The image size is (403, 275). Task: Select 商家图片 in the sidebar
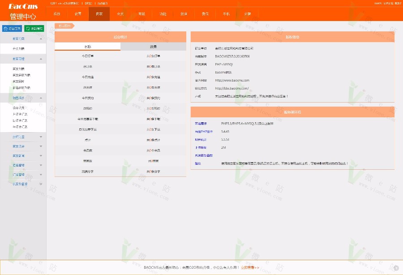click(x=19, y=82)
